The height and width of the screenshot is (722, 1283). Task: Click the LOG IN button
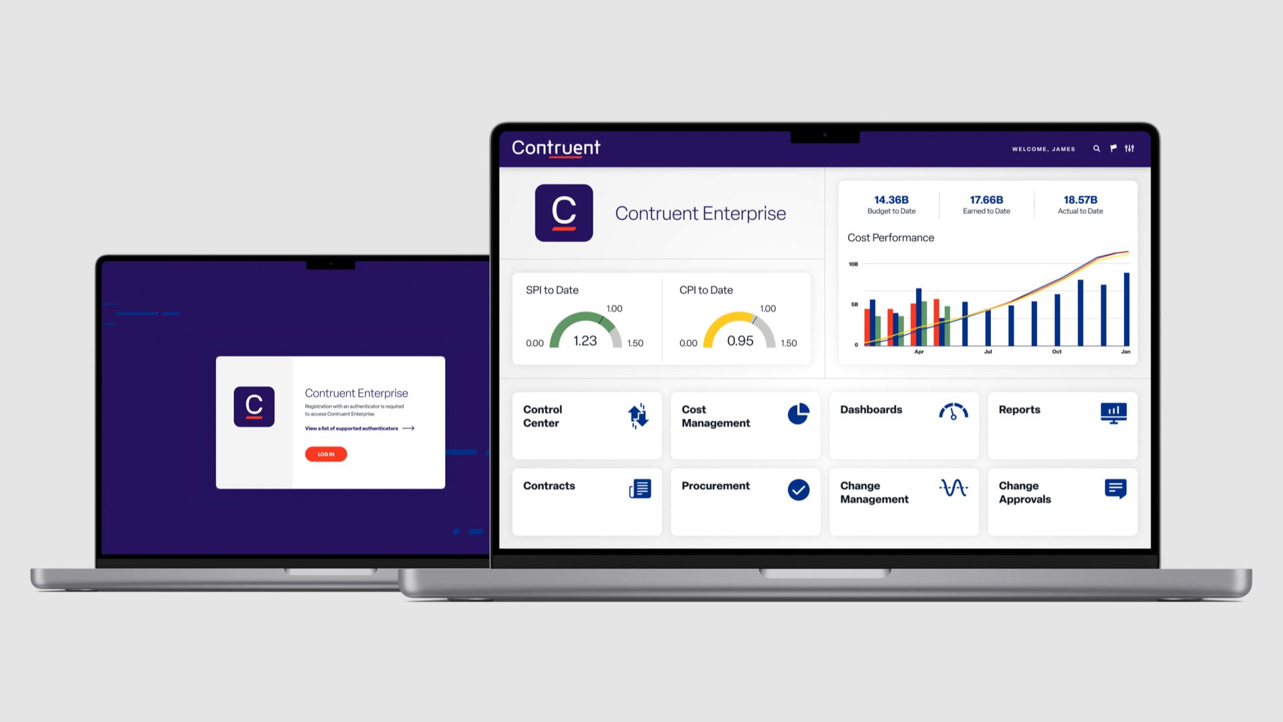324,453
